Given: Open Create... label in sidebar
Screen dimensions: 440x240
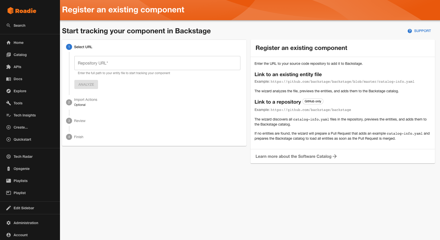Looking at the screenshot, I should click(21, 127).
